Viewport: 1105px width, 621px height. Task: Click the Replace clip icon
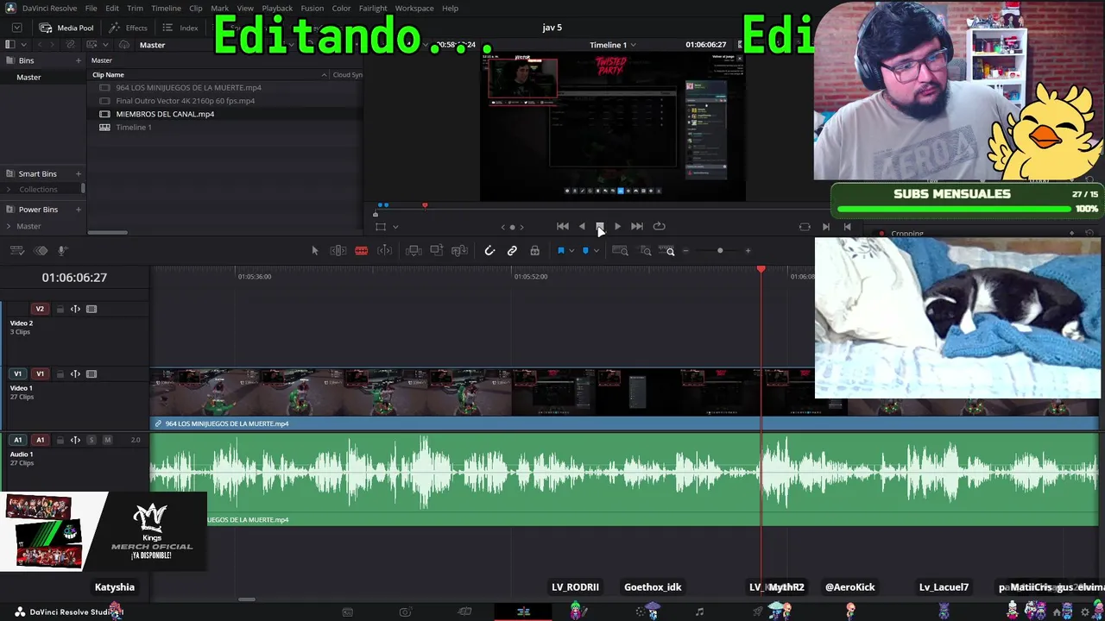tap(459, 251)
